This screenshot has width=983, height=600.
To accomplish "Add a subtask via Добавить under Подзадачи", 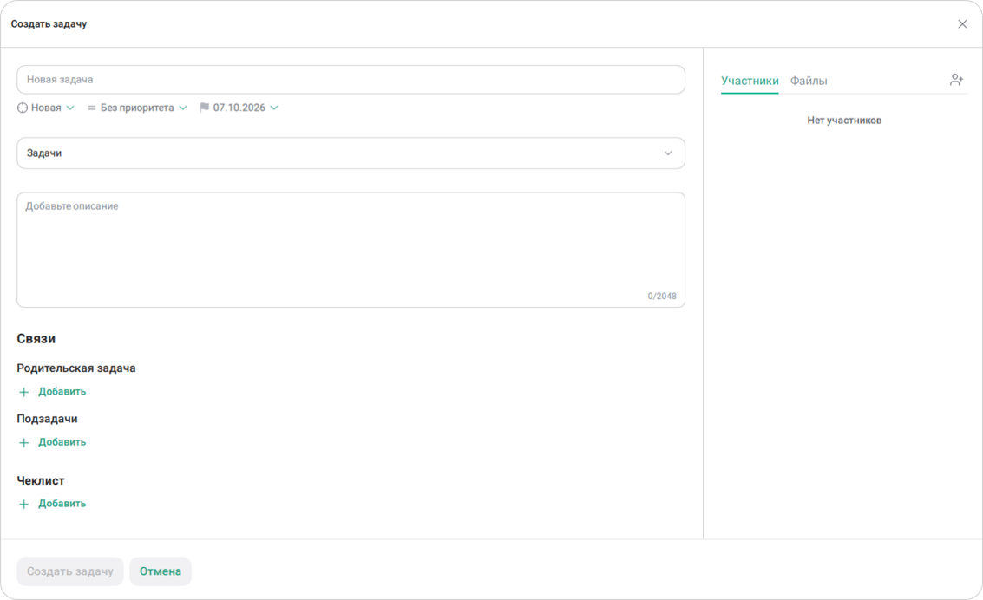I will coord(62,442).
